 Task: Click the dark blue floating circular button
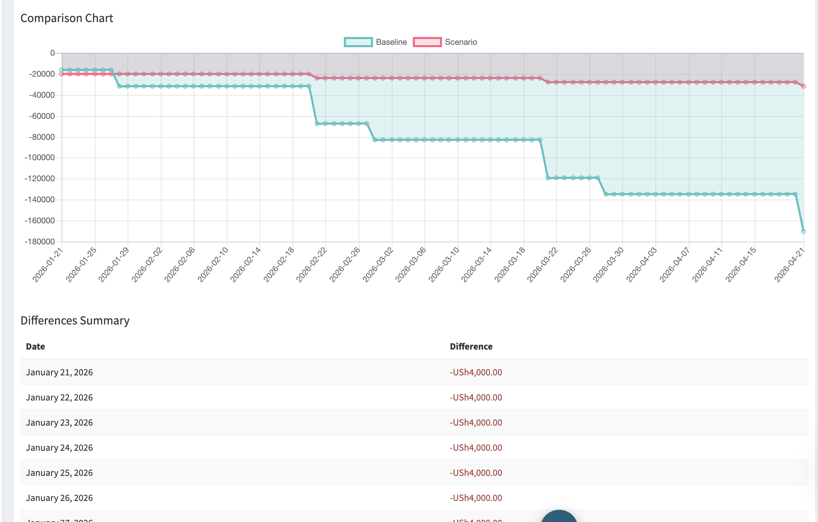click(x=559, y=518)
